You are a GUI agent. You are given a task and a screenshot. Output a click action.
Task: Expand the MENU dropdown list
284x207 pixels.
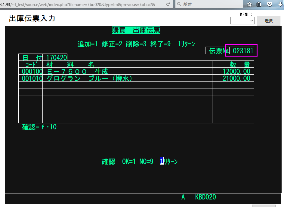[x=242, y=21]
